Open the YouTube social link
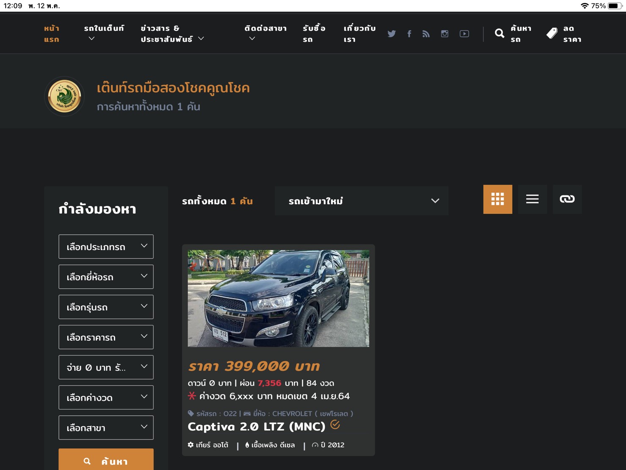626x470 pixels. click(464, 33)
